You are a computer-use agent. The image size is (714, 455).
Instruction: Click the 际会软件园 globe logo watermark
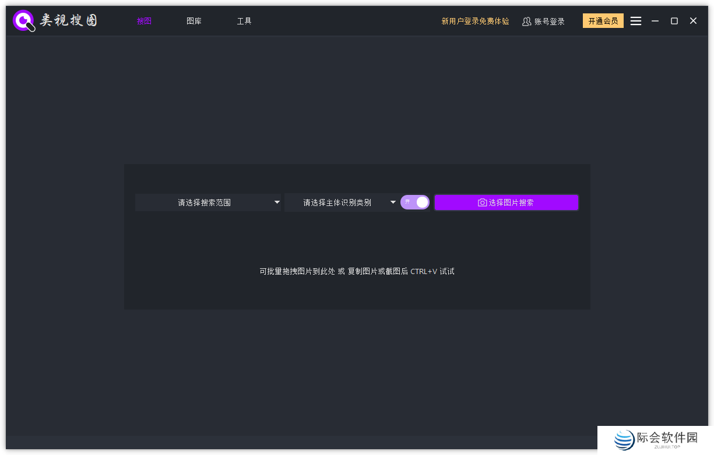pyautogui.click(x=622, y=440)
